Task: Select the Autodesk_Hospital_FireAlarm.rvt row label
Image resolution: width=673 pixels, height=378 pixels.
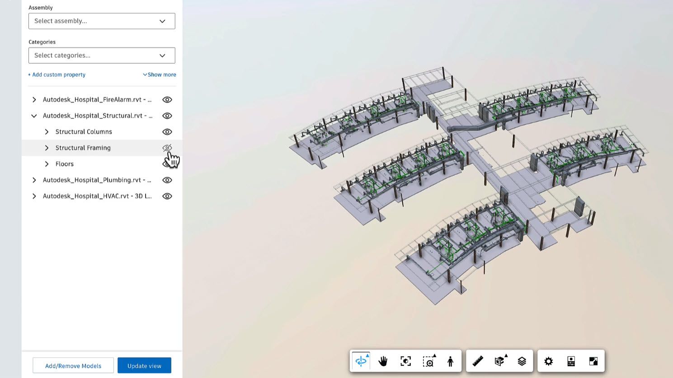Action: tap(97, 99)
